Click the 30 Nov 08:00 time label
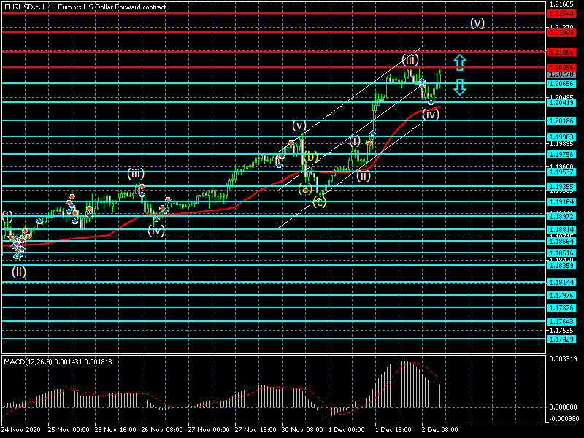 (301, 431)
